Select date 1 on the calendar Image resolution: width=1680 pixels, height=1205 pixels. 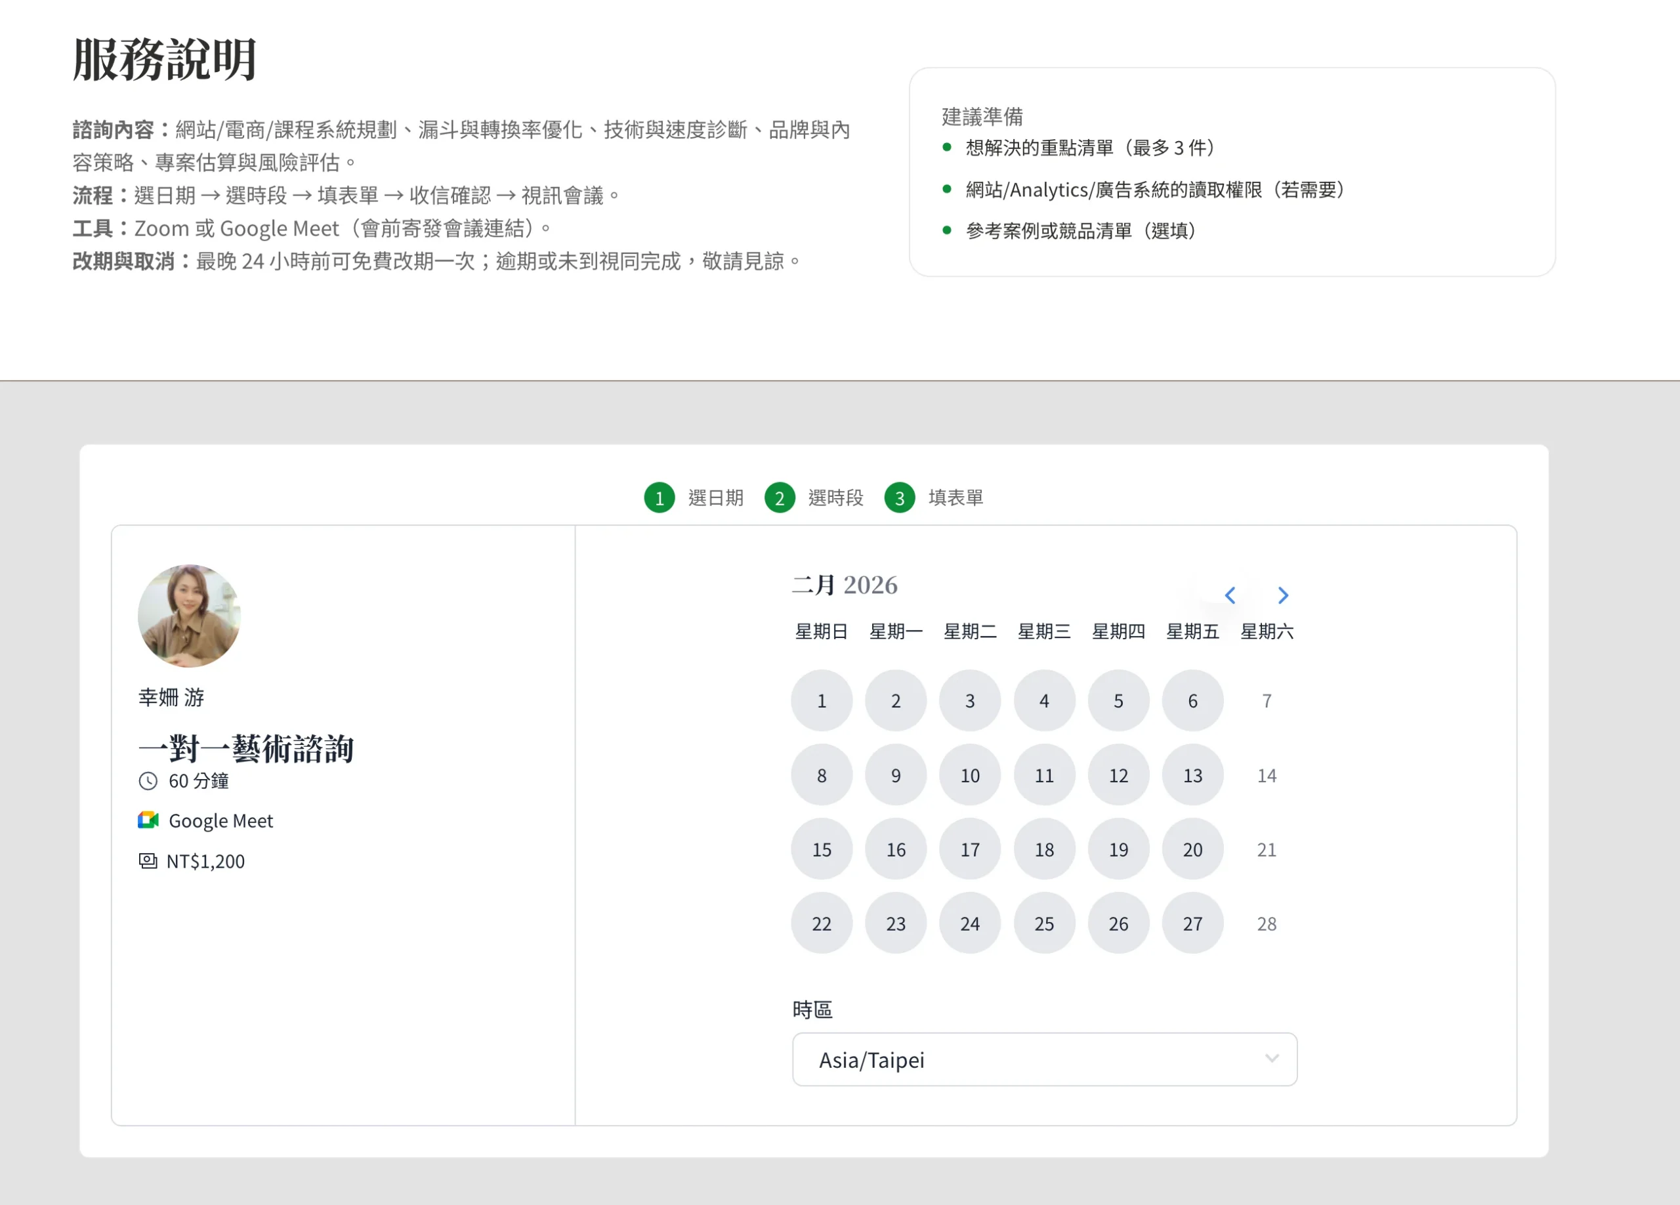822,701
